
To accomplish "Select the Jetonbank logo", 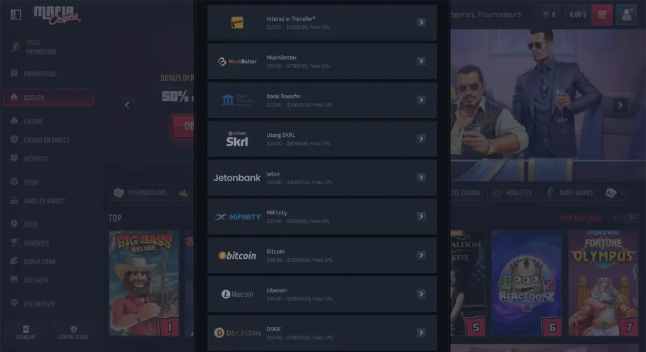I will (x=237, y=178).
